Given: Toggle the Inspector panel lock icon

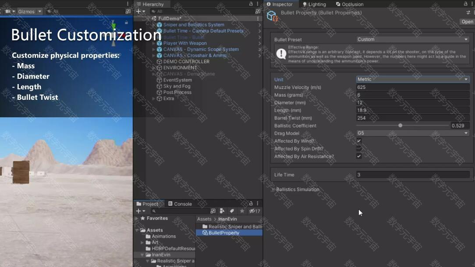Looking at the screenshot, I should click(x=466, y=4).
